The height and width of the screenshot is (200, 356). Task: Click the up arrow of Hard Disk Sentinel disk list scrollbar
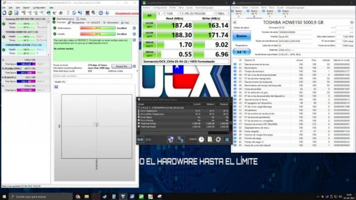pyautogui.click(x=48, y=19)
